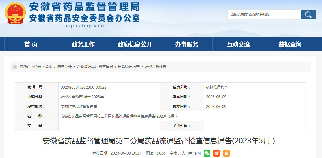This screenshot has height=158, width=322.
Task: Click the 发布日期 table value 2023-06-09
Action: (x=216, y=97)
